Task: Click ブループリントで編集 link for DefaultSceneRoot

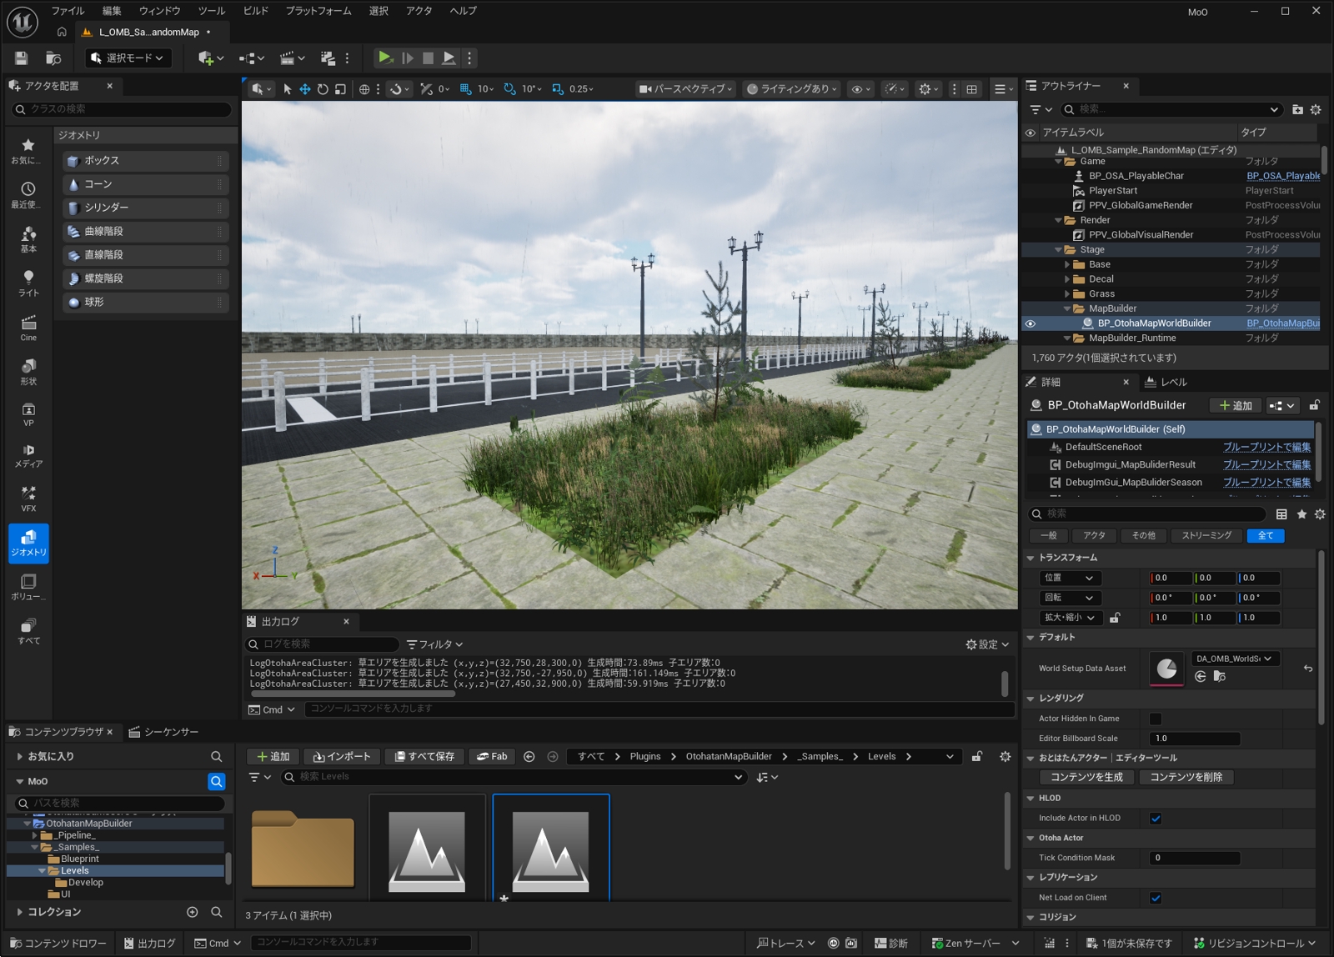Action: [1266, 447]
